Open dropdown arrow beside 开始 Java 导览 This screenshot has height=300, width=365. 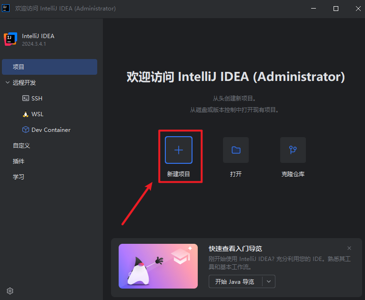269,281
